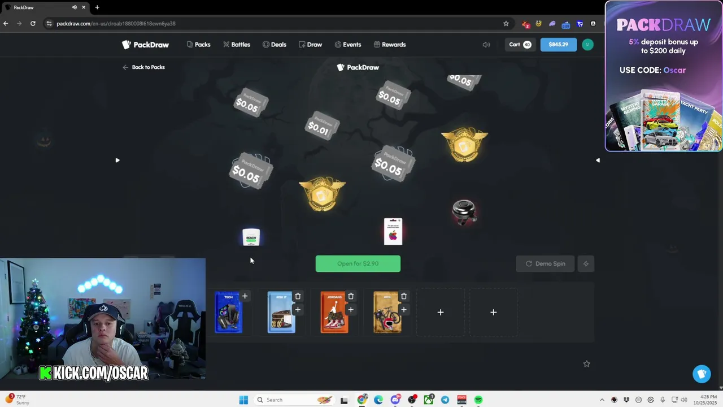Add another copy of the TECH pack
Viewport: 723px width, 407px height.
pos(245,296)
